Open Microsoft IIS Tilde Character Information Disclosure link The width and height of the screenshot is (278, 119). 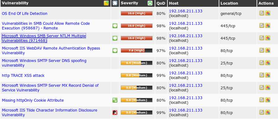(x=49, y=112)
